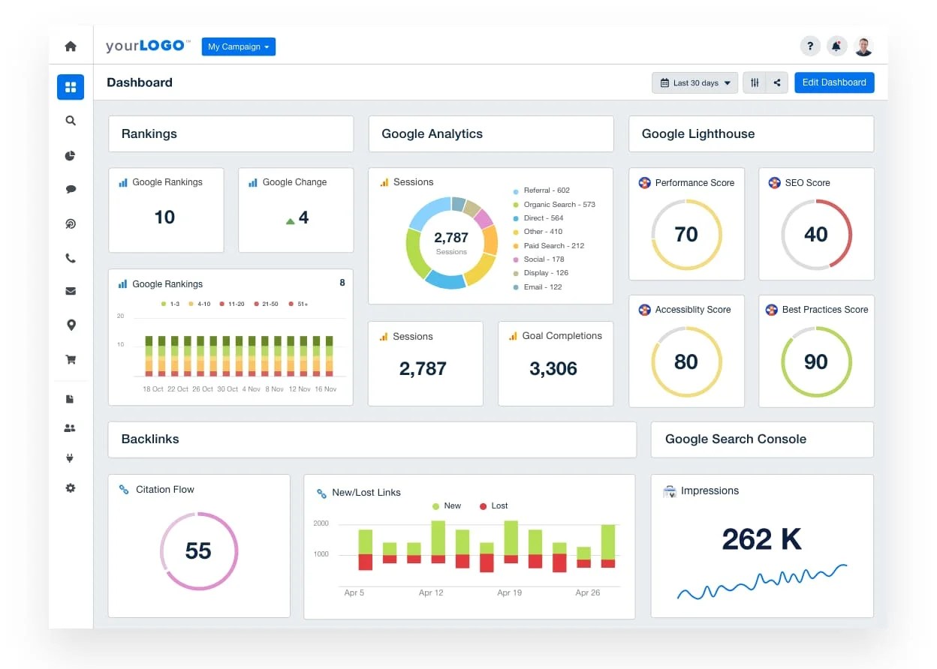This screenshot has width=937, height=669.
Task: Toggle the 51+ legend in Google Rankings chart
Action: tap(298, 304)
